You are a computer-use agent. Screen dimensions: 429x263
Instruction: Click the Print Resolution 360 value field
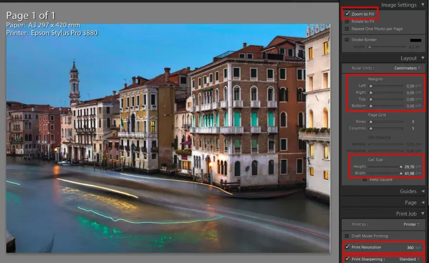(410, 247)
